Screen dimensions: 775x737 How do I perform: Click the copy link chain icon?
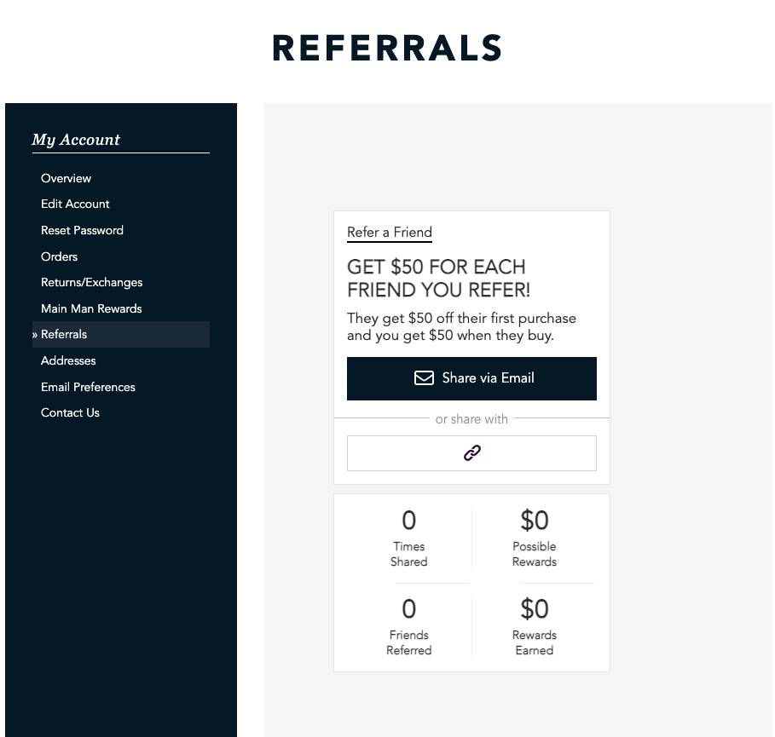(x=471, y=452)
